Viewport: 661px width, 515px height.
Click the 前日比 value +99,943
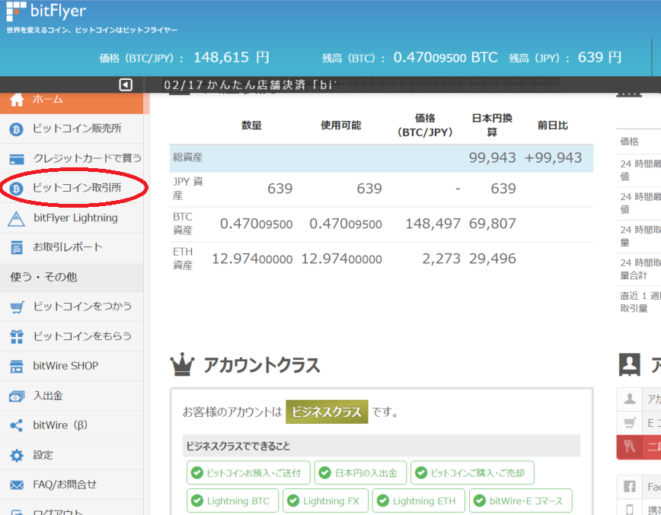point(553,158)
